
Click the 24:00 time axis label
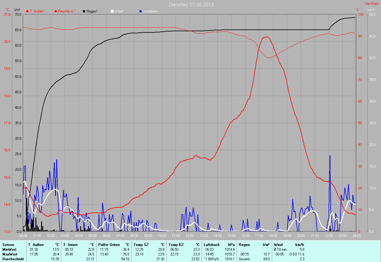[356, 236]
